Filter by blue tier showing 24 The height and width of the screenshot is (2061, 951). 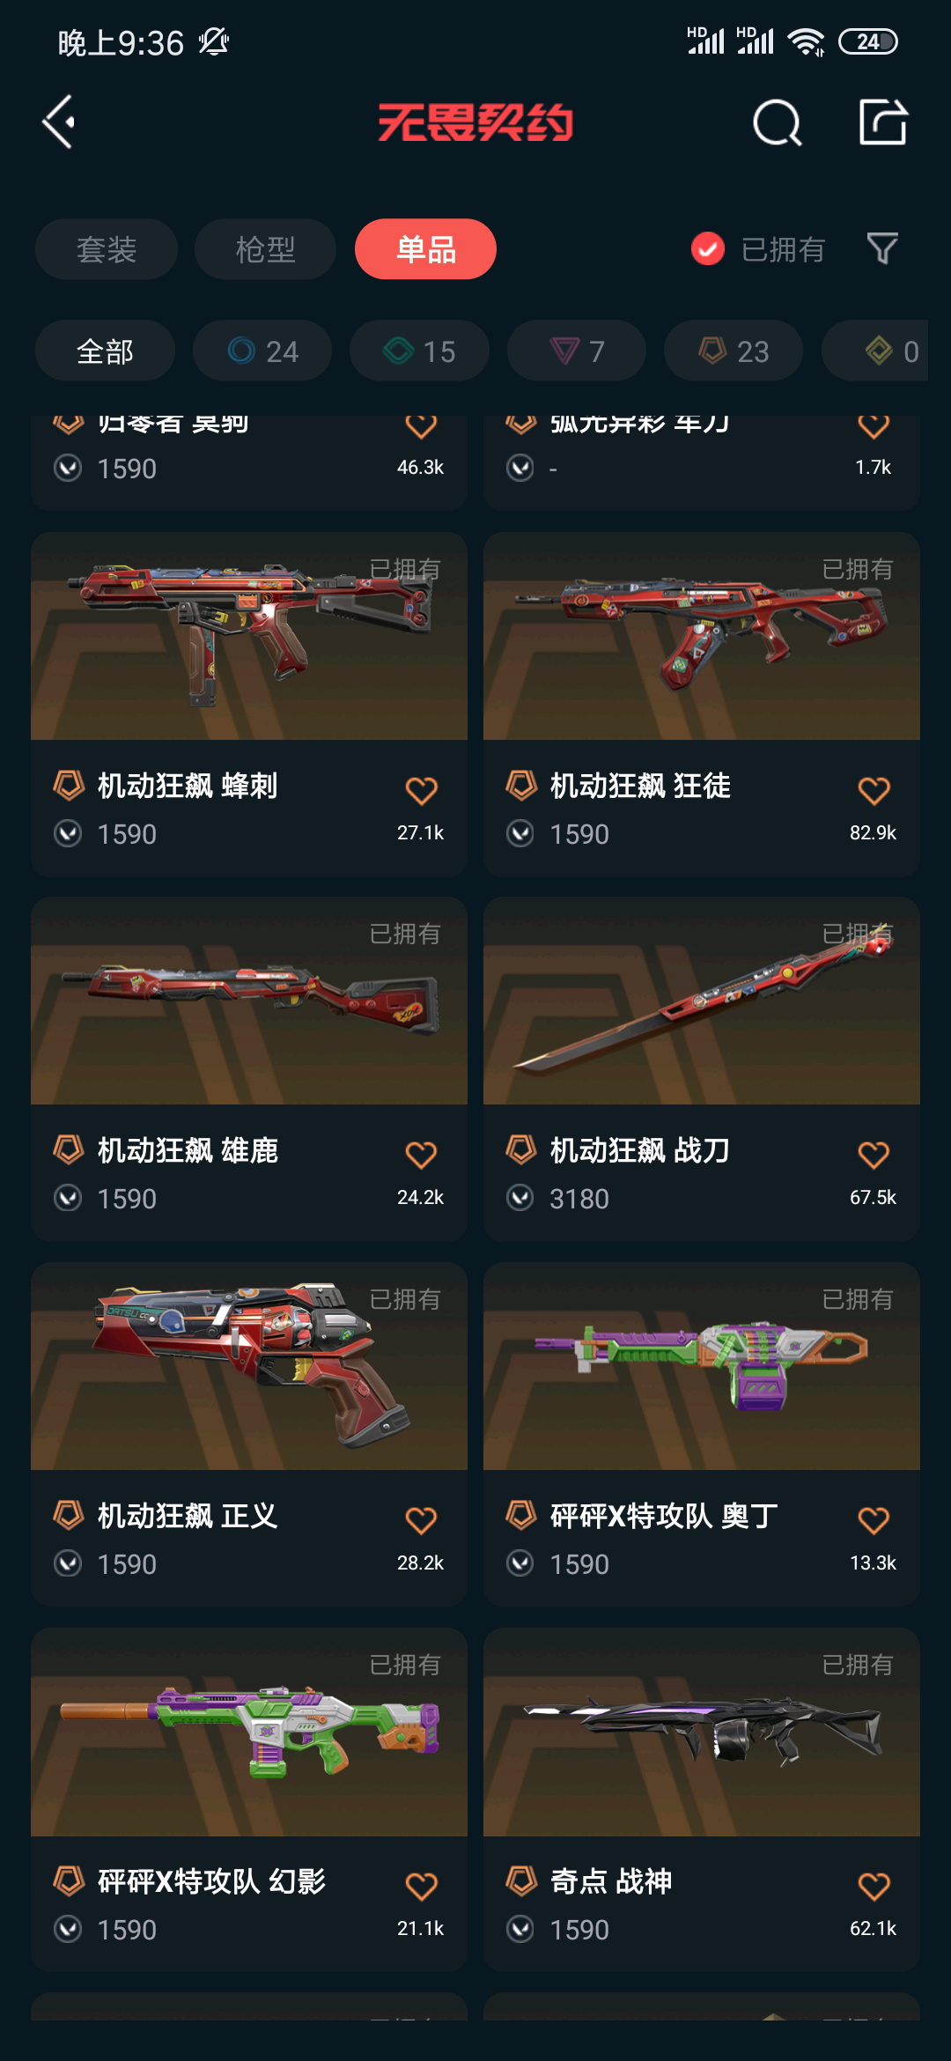point(262,351)
